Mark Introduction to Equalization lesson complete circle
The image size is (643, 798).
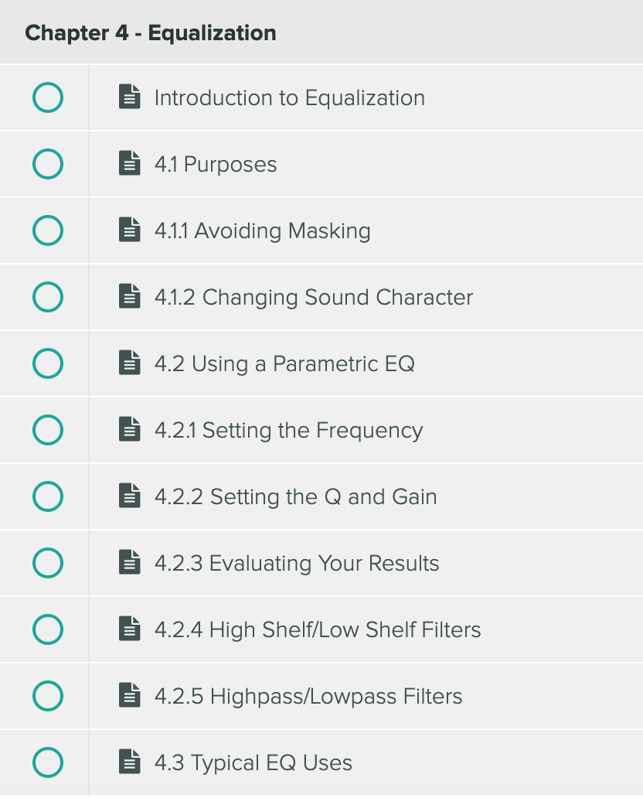tap(48, 98)
